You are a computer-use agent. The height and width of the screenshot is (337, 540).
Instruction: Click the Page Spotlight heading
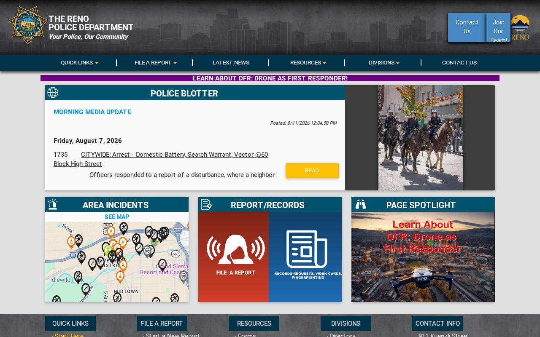[421, 205]
